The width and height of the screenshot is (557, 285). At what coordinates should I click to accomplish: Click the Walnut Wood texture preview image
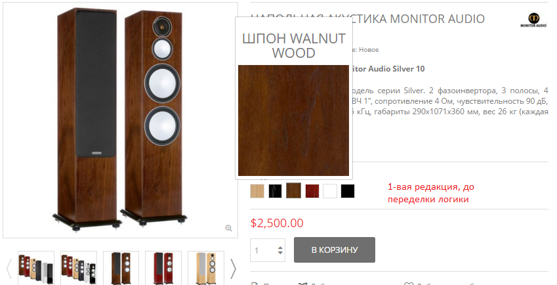coord(293,120)
